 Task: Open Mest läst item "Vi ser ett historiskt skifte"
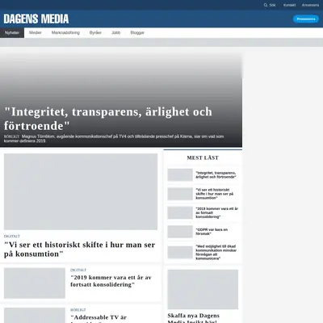[215, 194]
